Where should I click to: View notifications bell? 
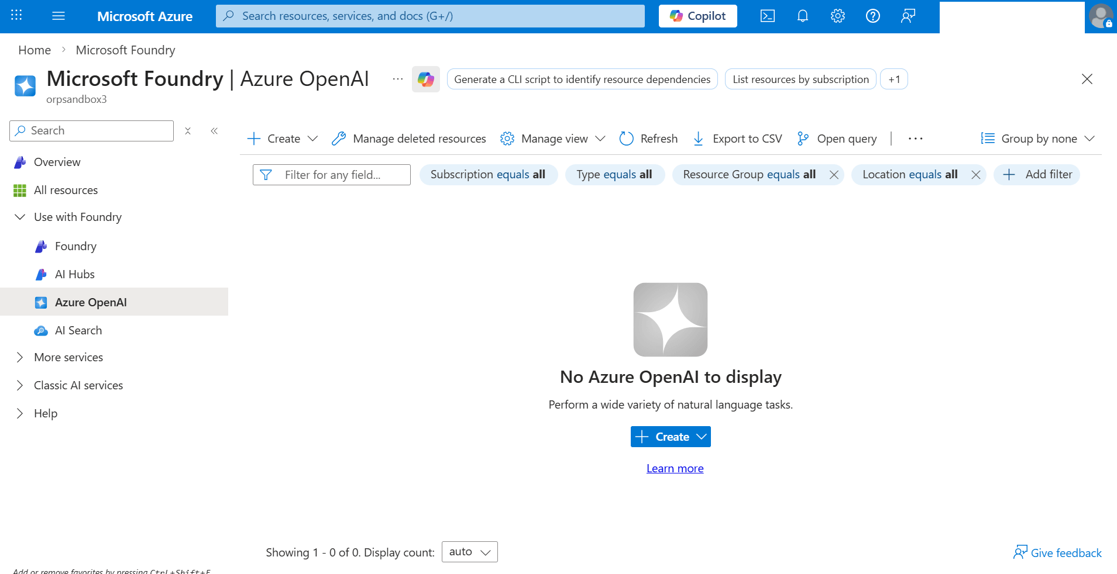[x=802, y=16]
